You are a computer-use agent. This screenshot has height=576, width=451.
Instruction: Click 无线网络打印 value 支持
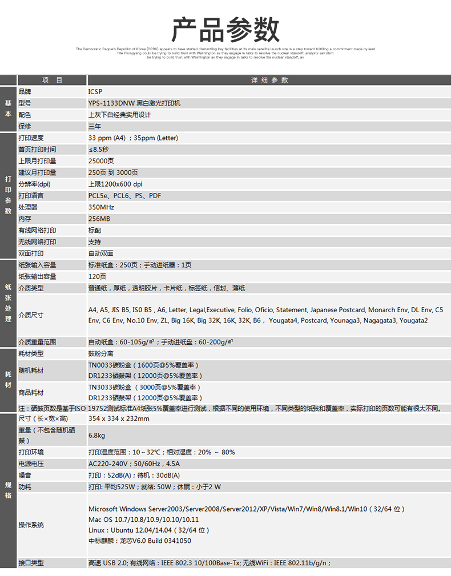(x=94, y=242)
